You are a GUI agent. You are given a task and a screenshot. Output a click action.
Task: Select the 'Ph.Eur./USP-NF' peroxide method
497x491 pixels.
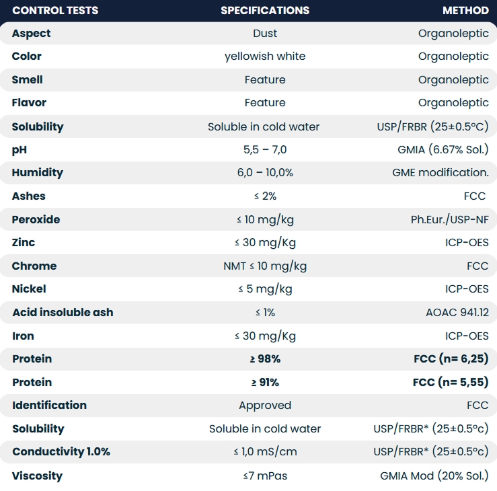[450, 220]
